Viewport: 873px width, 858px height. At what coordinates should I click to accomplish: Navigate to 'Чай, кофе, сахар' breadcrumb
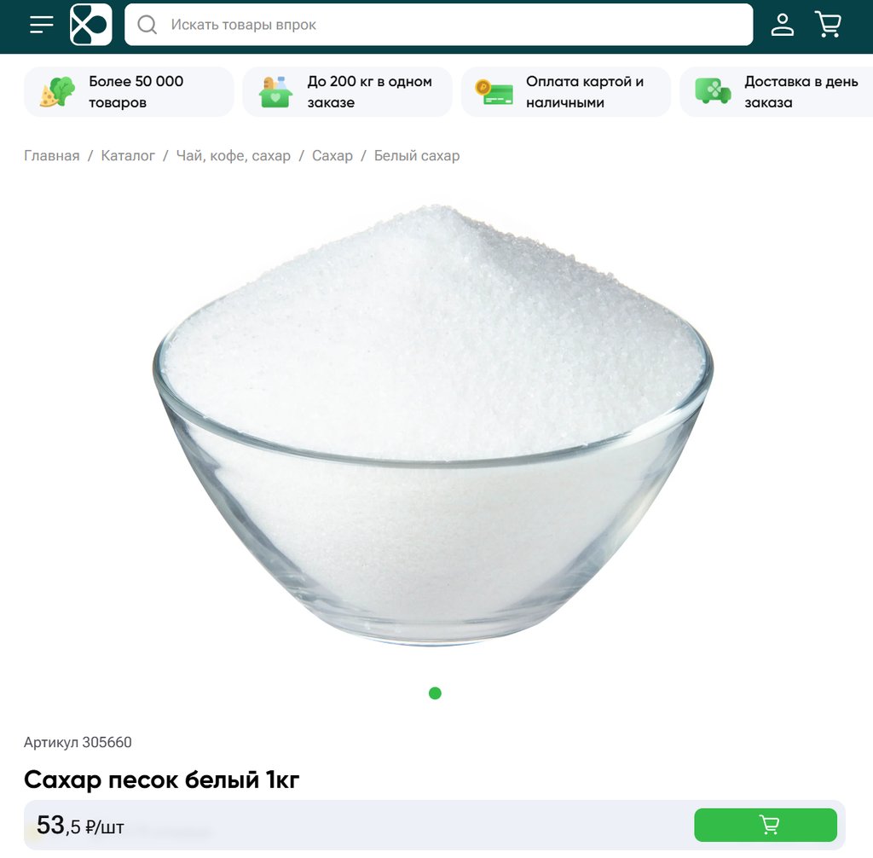pyautogui.click(x=234, y=155)
